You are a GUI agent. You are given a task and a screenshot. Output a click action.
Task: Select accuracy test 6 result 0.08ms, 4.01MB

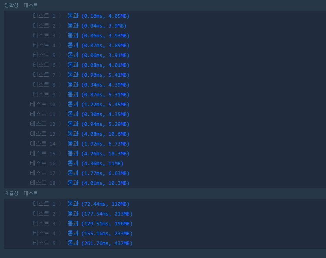coord(99,65)
